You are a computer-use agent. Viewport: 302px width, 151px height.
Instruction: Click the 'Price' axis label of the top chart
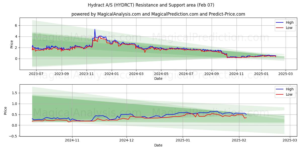12,44
